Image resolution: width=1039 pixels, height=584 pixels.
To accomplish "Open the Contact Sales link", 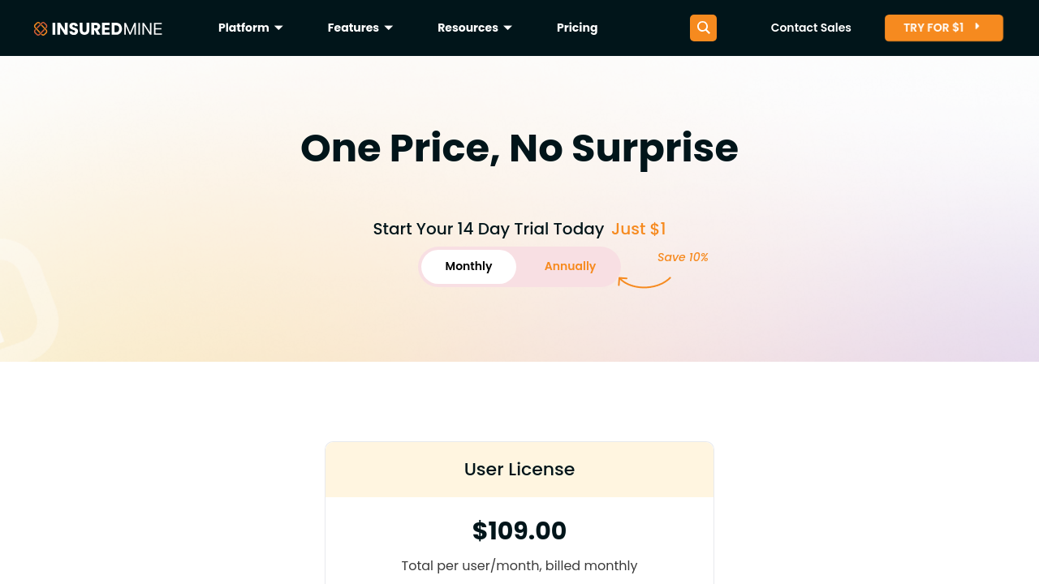I will 811,28.
